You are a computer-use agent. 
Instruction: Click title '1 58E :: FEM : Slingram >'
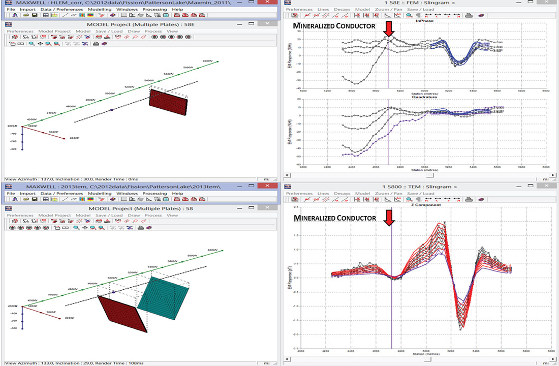pos(420,3)
